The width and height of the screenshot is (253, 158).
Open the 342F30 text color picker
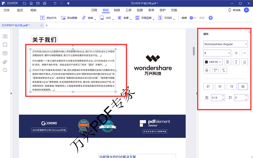[x=213, y=62]
